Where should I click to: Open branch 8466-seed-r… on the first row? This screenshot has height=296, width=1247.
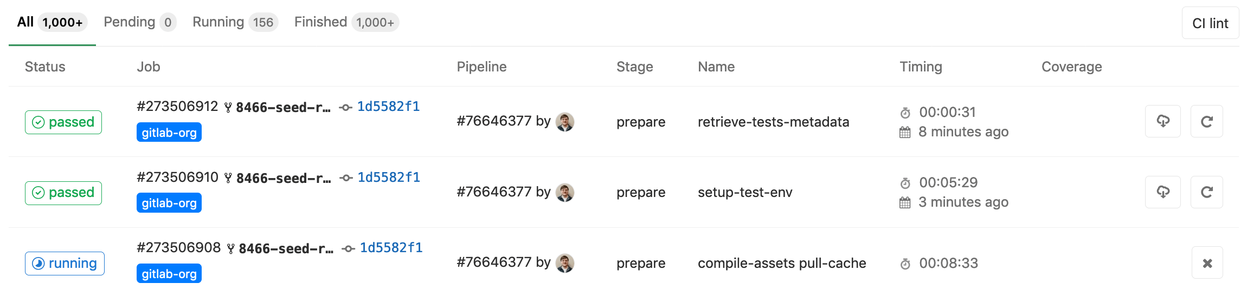tap(282, 107)
